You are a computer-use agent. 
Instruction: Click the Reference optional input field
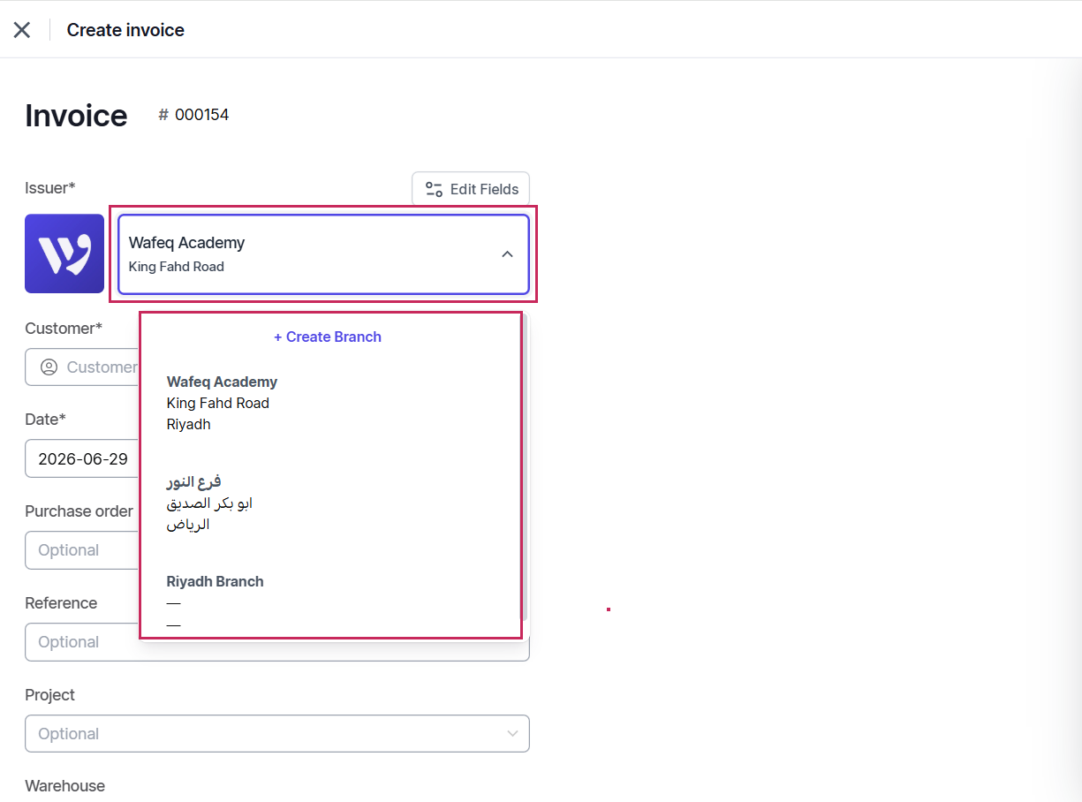tap(82, 642)
